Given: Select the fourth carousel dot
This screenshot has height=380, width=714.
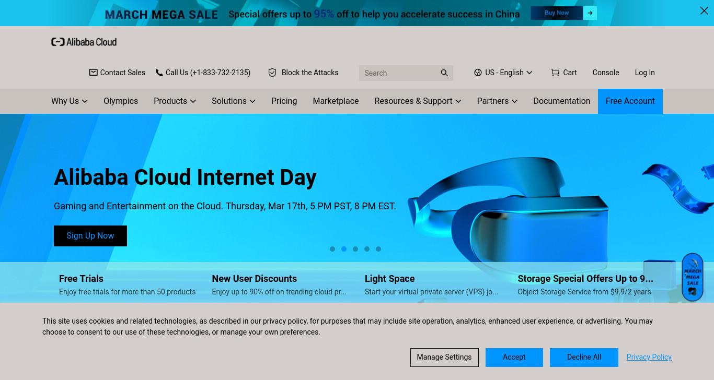Looking at the screenshot, I should 367,249.
